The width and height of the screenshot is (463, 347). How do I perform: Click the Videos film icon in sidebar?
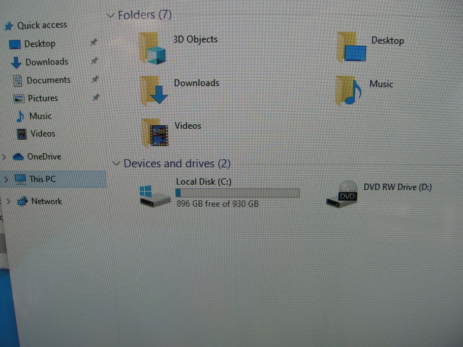[22, 134]
